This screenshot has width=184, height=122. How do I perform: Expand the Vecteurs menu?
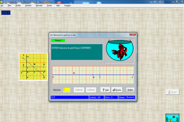point(28,5)
